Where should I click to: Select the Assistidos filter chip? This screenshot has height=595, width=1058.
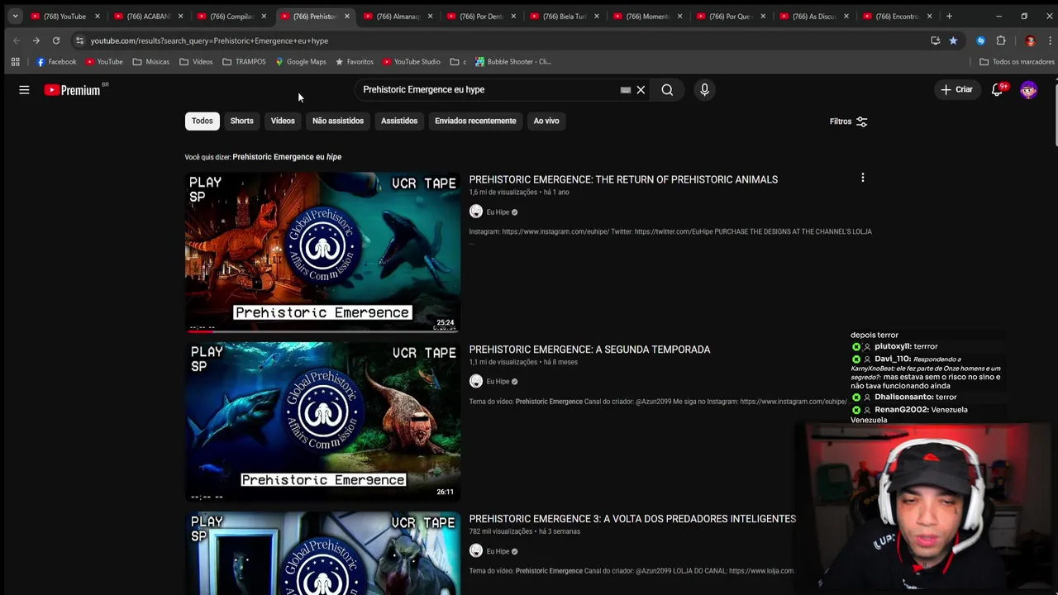399,121
